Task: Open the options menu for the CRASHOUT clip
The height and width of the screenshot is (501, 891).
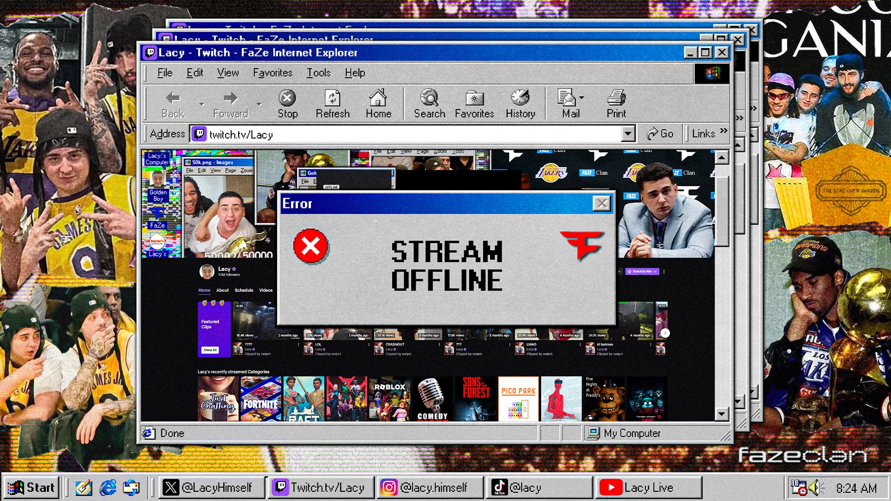Action: point(439,345)
